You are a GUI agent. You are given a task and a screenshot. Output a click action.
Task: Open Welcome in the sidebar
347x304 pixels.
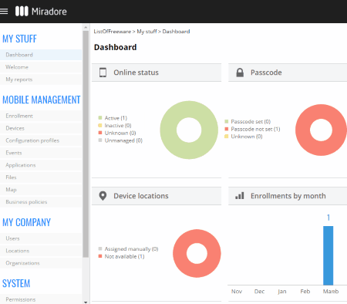(x=41, y=67)
